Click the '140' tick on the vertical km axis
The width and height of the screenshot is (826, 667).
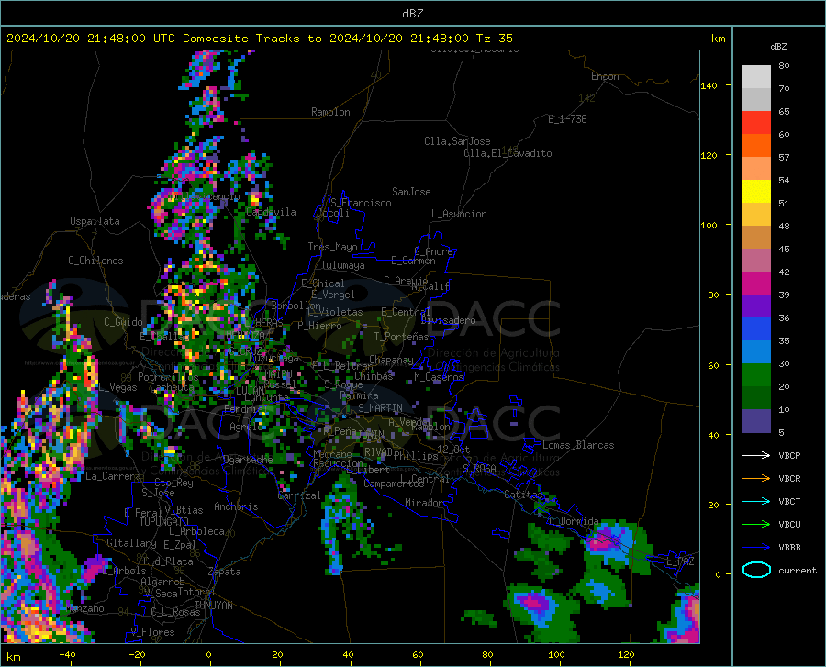[709, 85]
